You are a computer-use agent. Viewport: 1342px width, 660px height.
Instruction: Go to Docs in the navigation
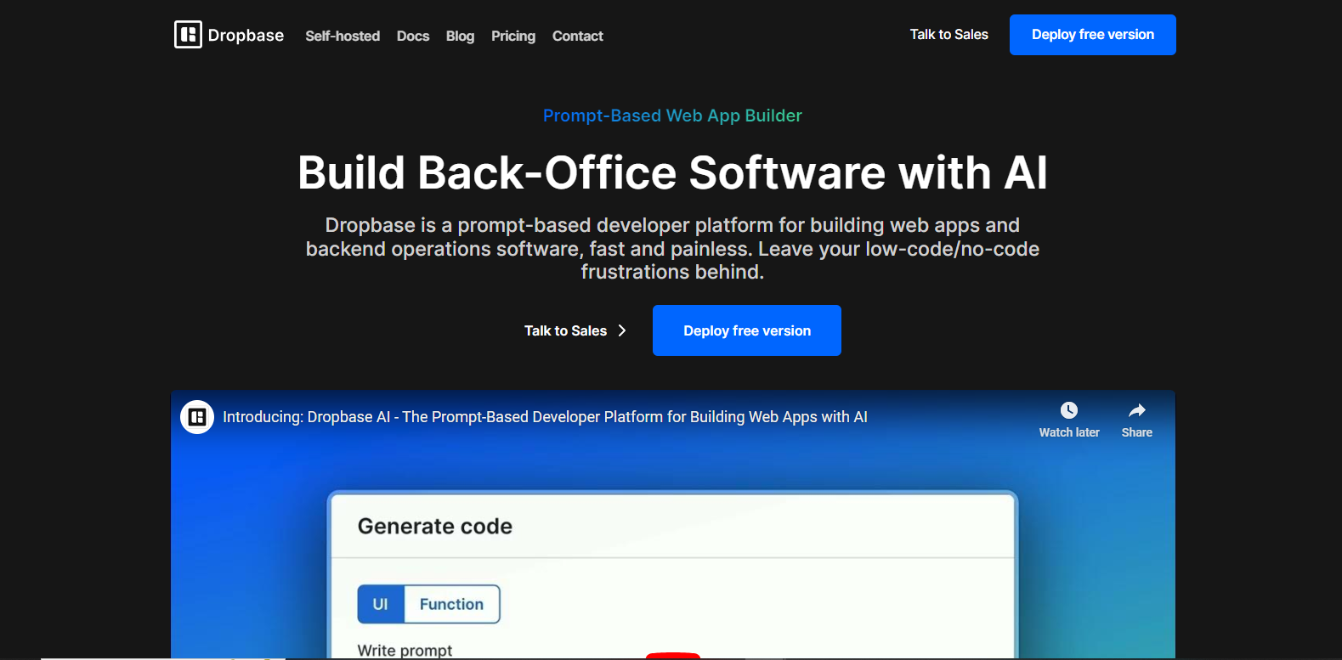pos(413,36)
